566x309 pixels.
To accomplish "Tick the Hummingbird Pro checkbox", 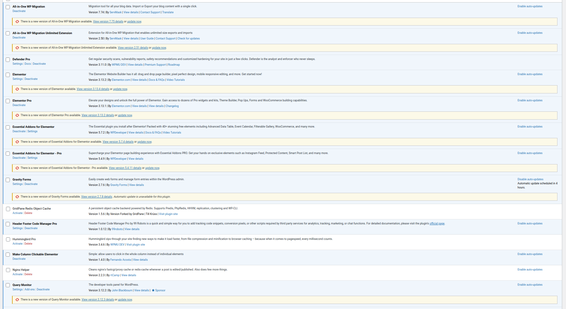I will tap(8, 240).
